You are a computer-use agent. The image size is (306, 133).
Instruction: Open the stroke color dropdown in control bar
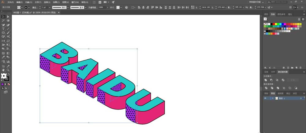[29, 7]
